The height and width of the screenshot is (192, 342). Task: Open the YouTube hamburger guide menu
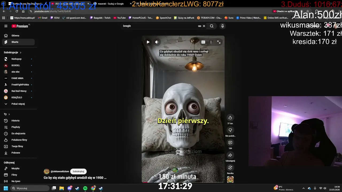[x=6, y=26]
